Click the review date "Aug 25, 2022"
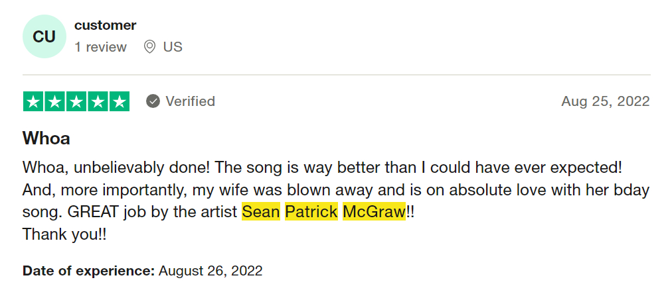This screenshot has height=296, width=672. [605, 101]
